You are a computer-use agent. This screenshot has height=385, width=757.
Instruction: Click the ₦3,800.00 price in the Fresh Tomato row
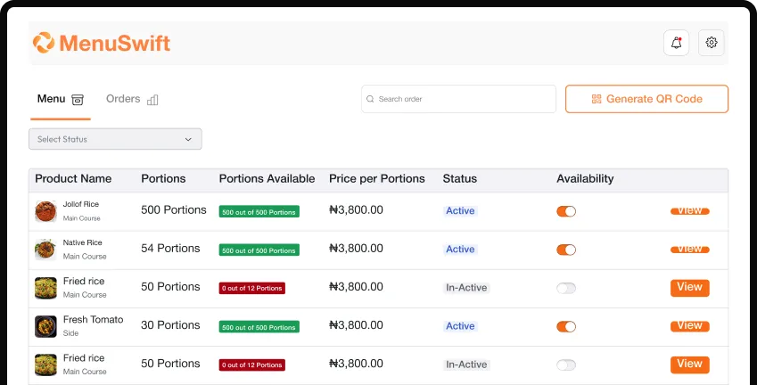click(357, 325)
